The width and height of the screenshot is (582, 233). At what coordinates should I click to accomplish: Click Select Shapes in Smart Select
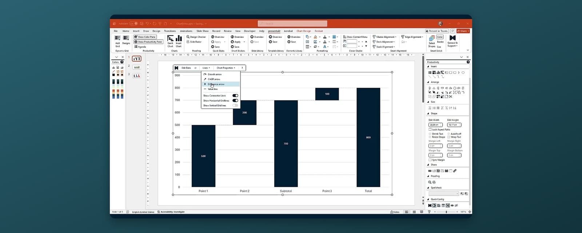point(432,42)
